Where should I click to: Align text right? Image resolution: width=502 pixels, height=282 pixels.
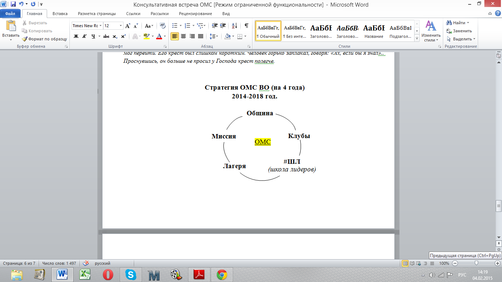click(x=192, y=36)
